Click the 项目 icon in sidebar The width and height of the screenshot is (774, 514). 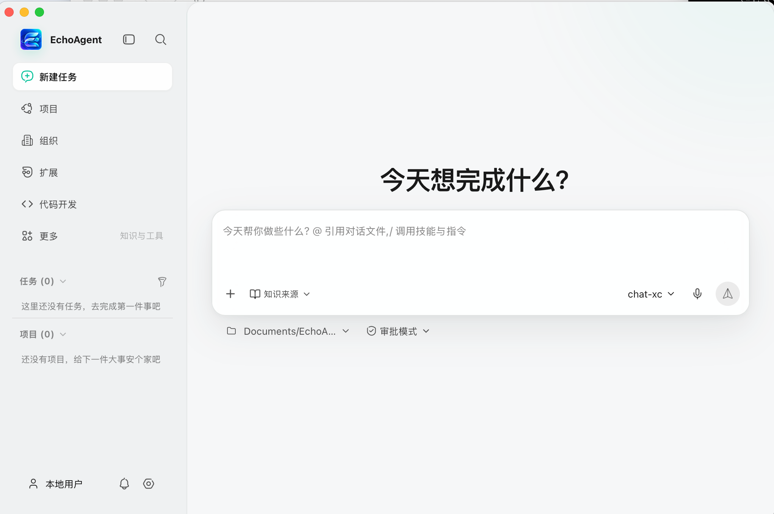27,109
